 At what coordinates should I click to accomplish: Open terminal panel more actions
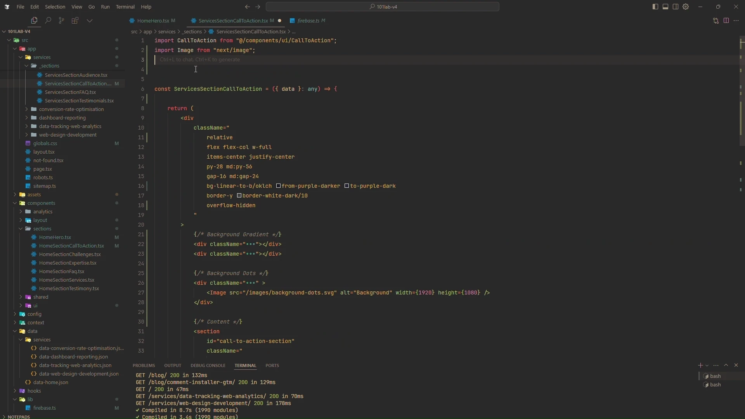pos(716,365)
